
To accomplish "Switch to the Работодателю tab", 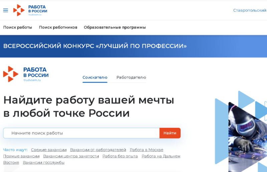I will (131, 78).
